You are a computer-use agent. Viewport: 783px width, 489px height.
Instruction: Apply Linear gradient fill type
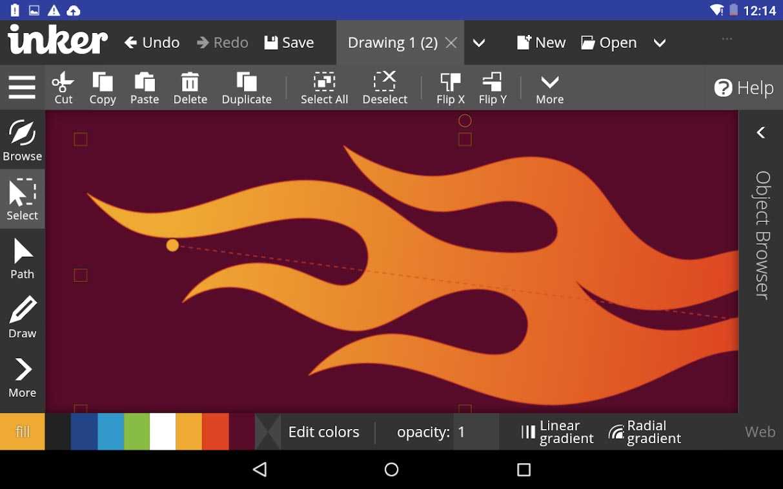pyautogui.click(x=557, y=432)
